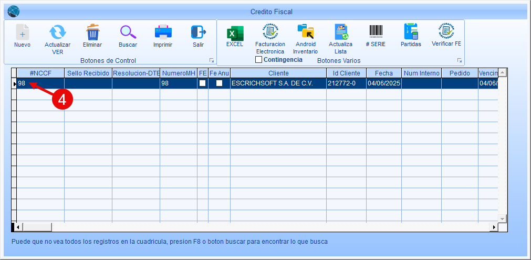Expand Botones de Control group launcher
The image size is (531, 260).
[x=212, y=61]
